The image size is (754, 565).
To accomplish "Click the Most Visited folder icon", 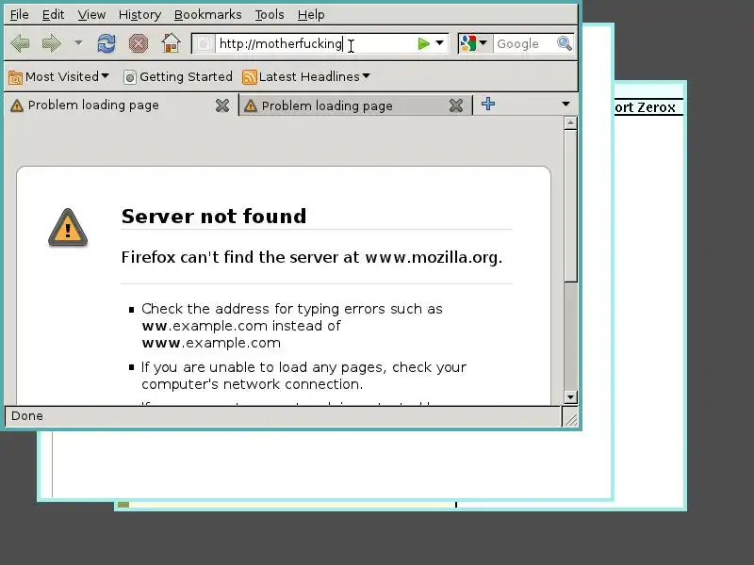I will (x=15, y=77).
